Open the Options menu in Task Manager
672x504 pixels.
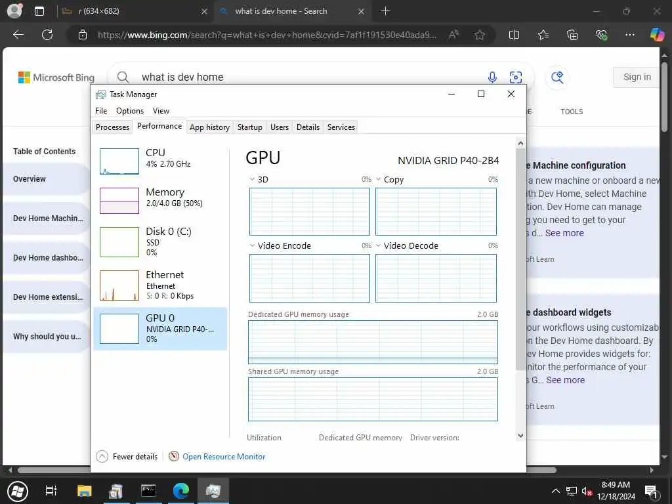click(x=130, y=110)
